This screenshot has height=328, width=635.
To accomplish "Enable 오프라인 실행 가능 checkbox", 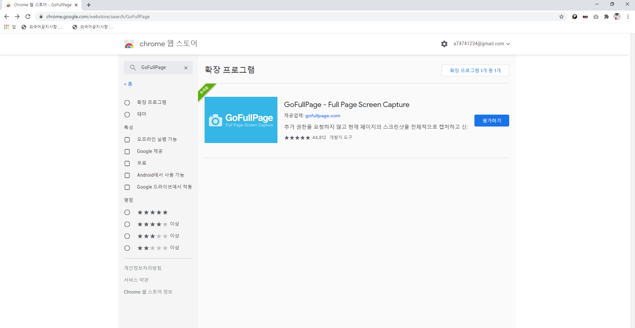I will 127,140.
